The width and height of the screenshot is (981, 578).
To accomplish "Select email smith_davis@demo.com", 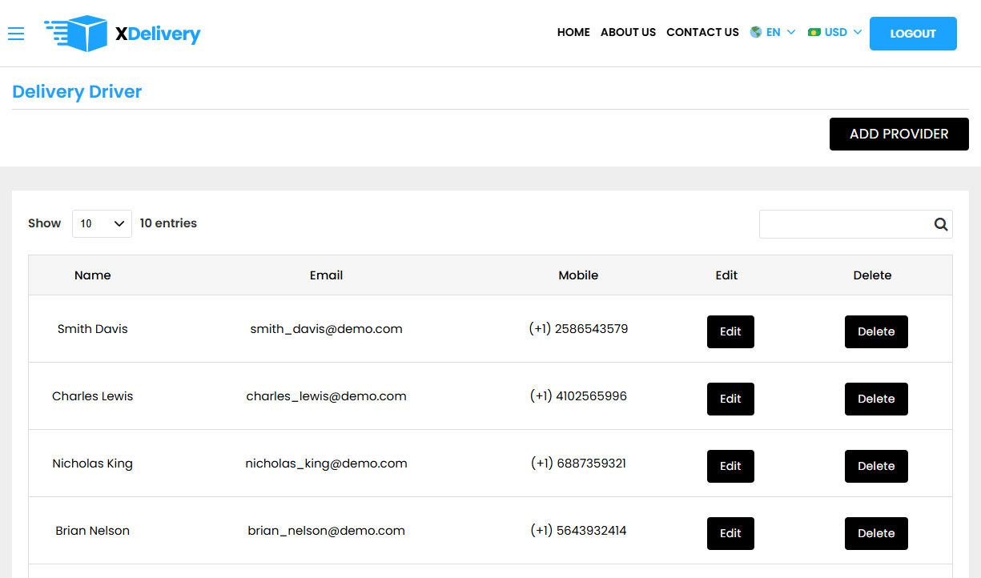I will point(326,329).
